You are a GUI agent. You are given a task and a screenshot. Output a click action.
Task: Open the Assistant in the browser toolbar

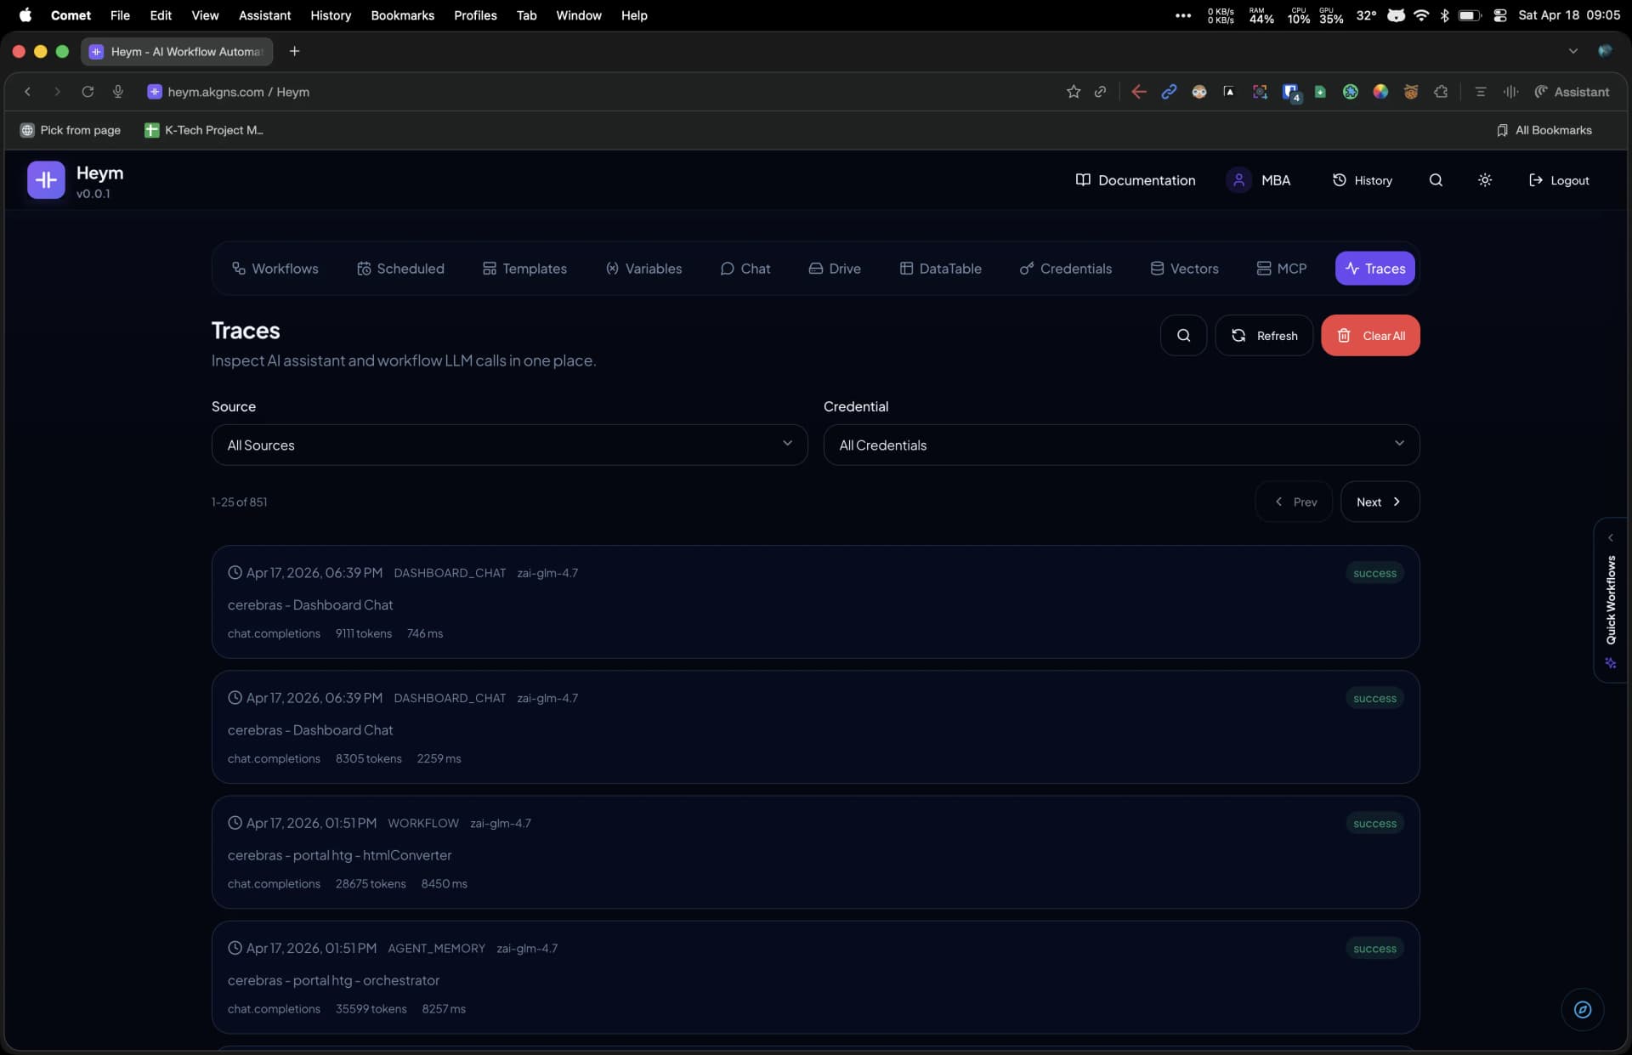click(1572, 92)
